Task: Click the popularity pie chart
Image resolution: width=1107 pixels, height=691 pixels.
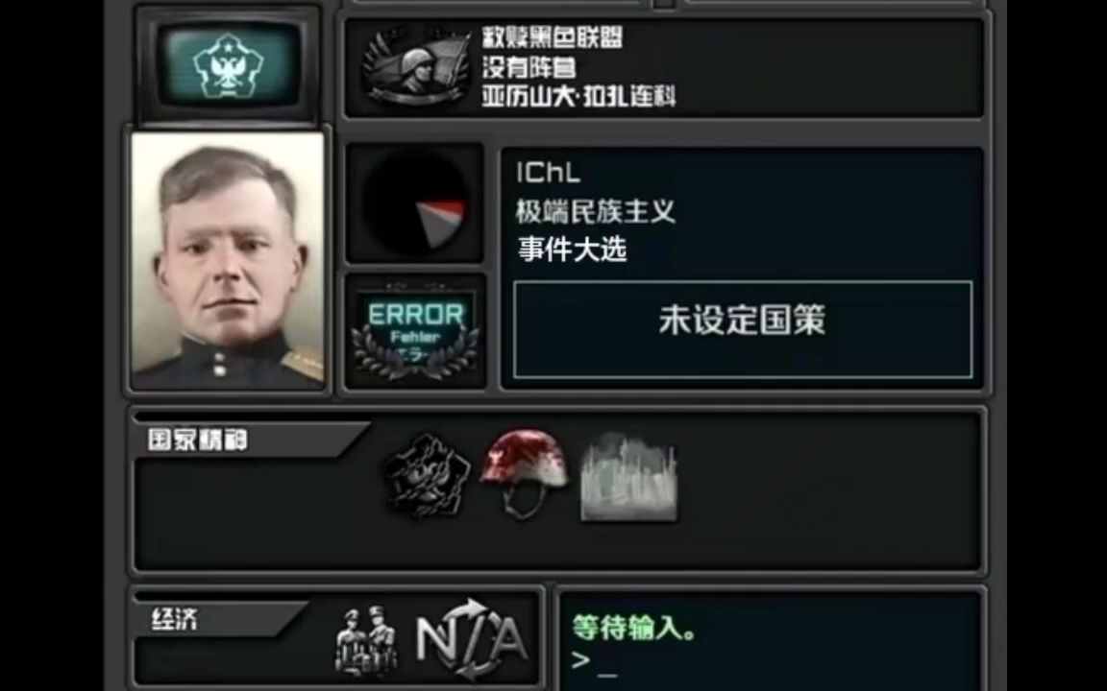Action: coord(415,203)
